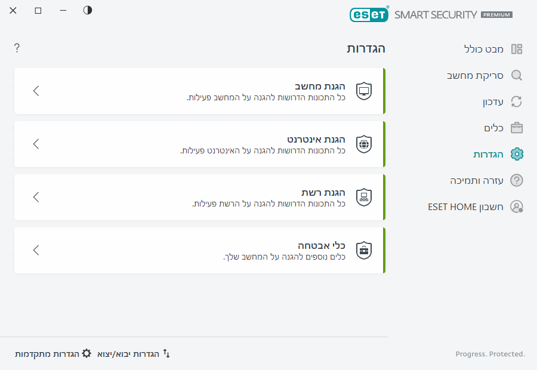The image size is (537, 370).
Task: Click the Update (עדכון) refresh icon
Action: click(517, 101)
